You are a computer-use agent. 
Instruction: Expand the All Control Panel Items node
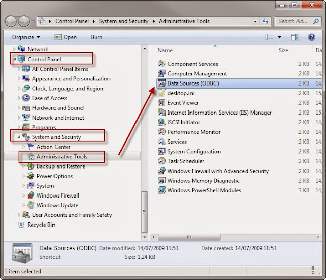(19, 69)
